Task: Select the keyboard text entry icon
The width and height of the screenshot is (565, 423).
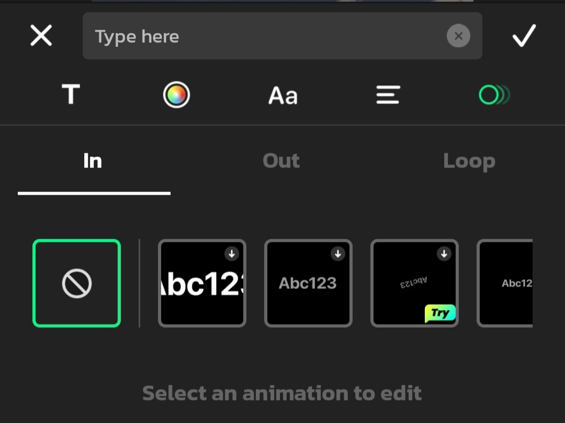Action: point(71,95)
